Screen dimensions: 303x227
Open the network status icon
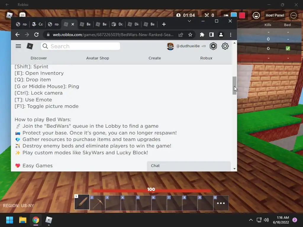(x=259, y=220)
